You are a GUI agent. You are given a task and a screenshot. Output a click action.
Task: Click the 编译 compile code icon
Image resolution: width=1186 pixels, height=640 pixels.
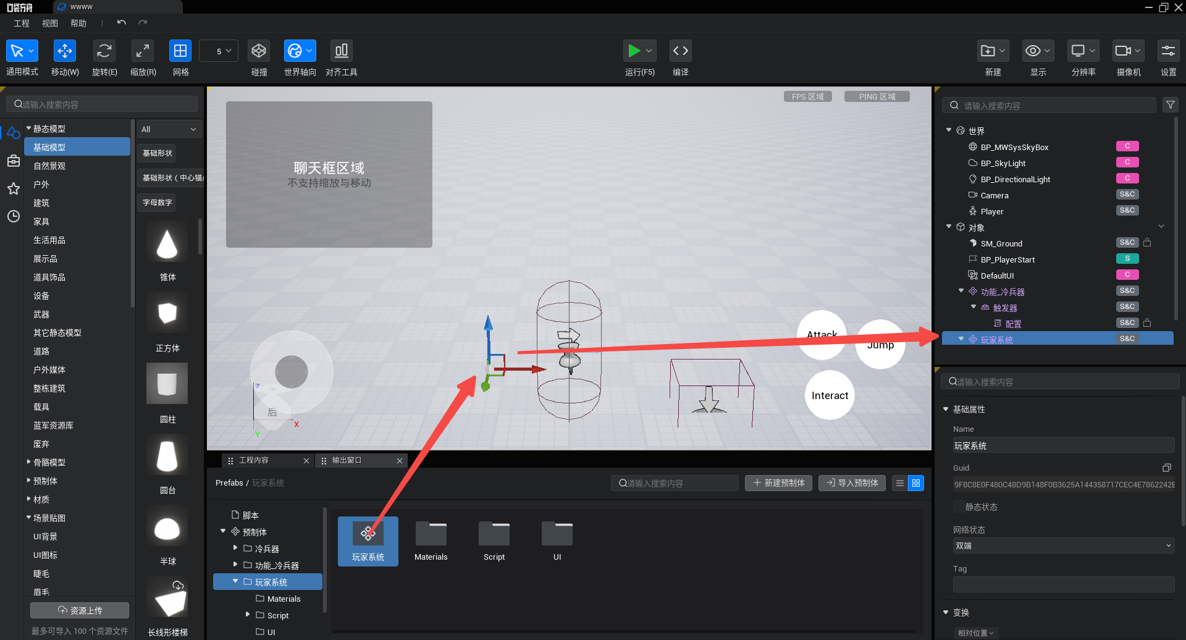(681, 51)
